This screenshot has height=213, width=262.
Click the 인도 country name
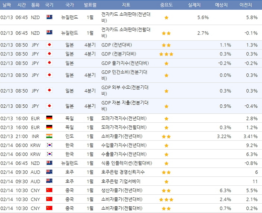point(70,136)
